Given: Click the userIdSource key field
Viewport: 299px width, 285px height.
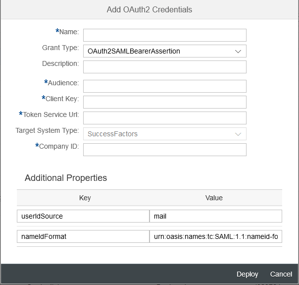Looking at the screenshot, I should point(83,216).
